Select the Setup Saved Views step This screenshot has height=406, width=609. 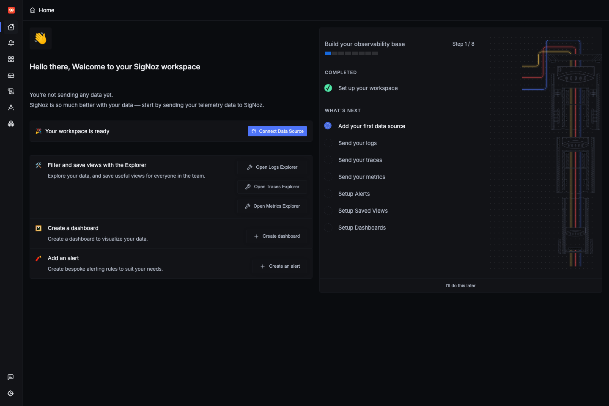point(363,211)
